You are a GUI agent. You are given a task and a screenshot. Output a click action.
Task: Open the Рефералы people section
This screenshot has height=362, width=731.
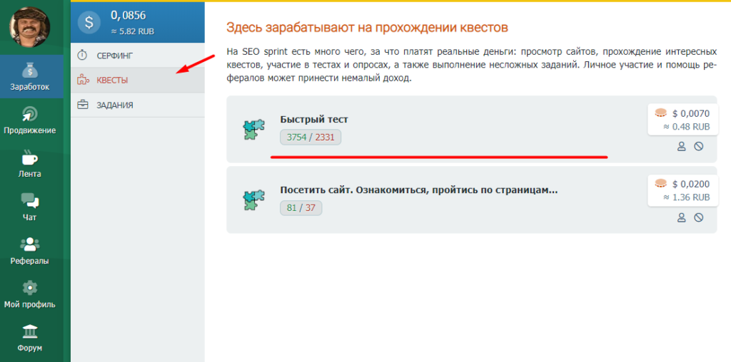[x=30, y=250]
